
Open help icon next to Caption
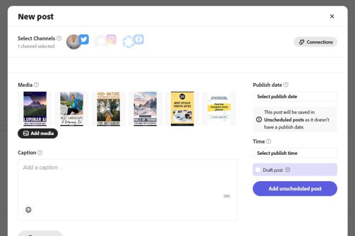click(40, 153)
